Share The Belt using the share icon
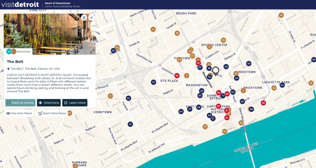Screen dimensions: 316x168 pos(84,18)
